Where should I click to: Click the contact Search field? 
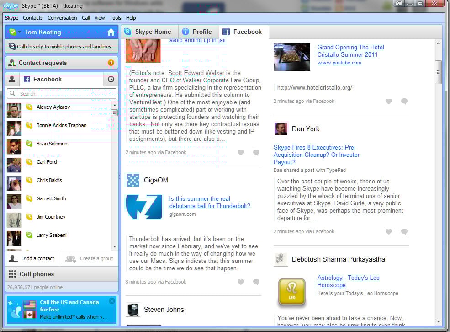62,94
